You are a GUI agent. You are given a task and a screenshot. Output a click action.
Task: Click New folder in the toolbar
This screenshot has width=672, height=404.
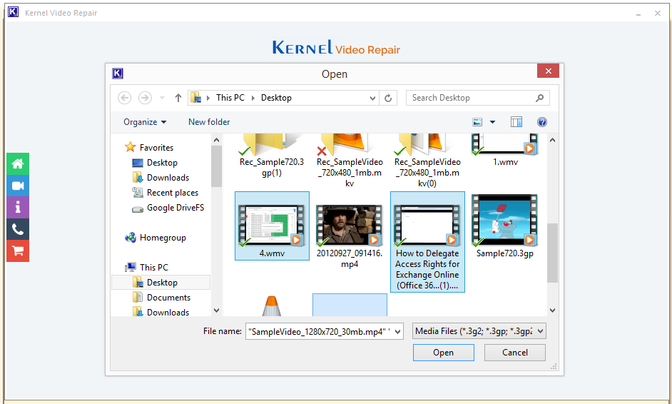click(x=209, y=122)
